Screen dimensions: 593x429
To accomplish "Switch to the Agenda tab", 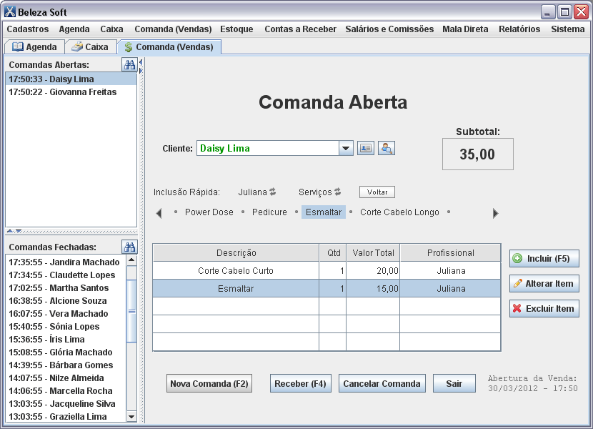I will coord(34,47).
